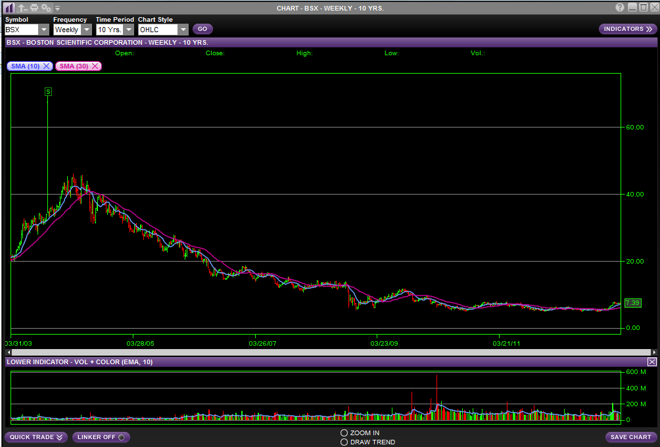This screenshot has width=660, height=447.
Task: Remove the SMA (30) indicator
Action: [x=95, y=66]
